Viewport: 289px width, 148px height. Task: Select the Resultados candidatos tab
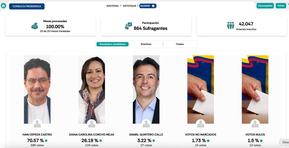point(112,44)
